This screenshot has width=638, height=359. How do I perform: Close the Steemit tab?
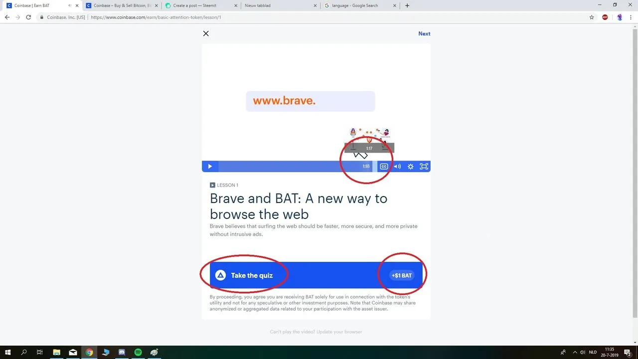coord(235,5)
